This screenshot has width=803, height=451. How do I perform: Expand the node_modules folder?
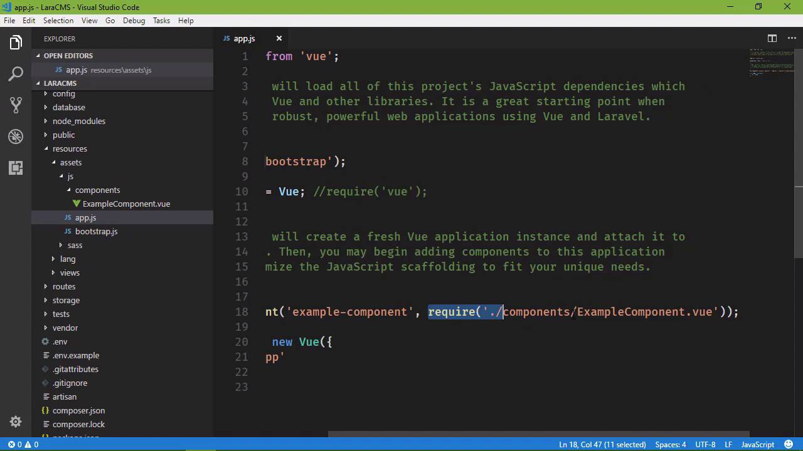coord(122,121)
